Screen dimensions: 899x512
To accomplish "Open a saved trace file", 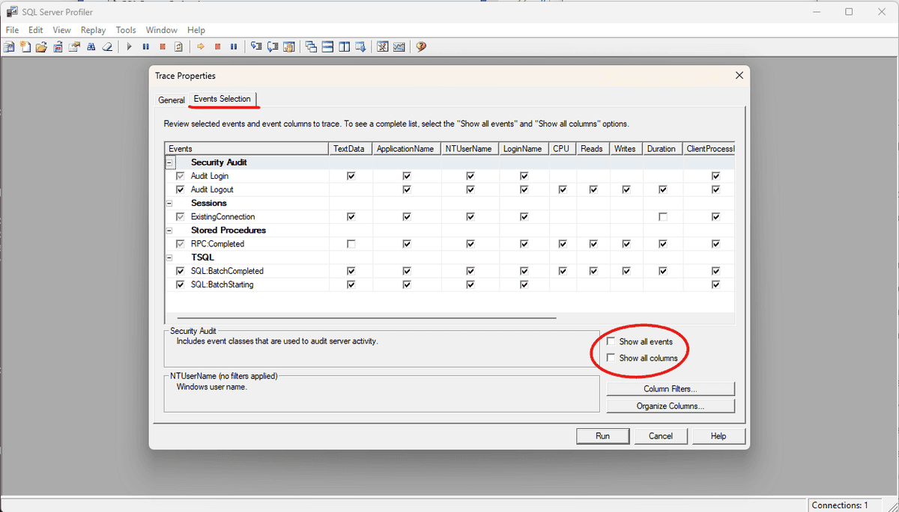I will (41, 46).
